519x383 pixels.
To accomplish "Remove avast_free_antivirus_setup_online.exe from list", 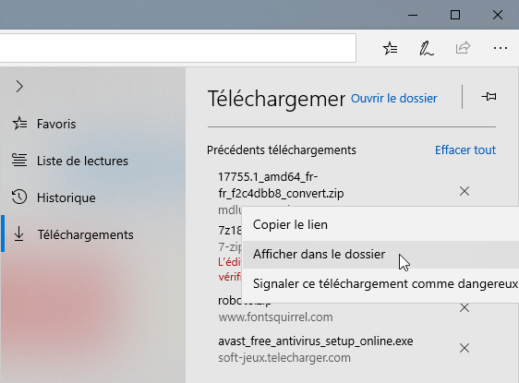I will [x=465, y=348].
